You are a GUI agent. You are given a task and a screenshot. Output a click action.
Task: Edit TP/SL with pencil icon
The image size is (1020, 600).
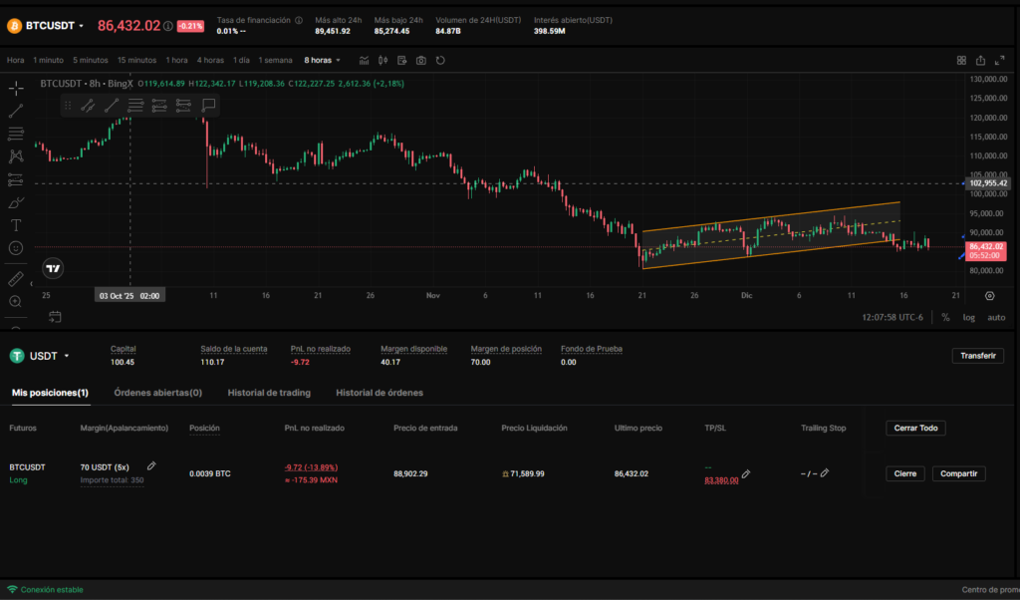[746, 474]
